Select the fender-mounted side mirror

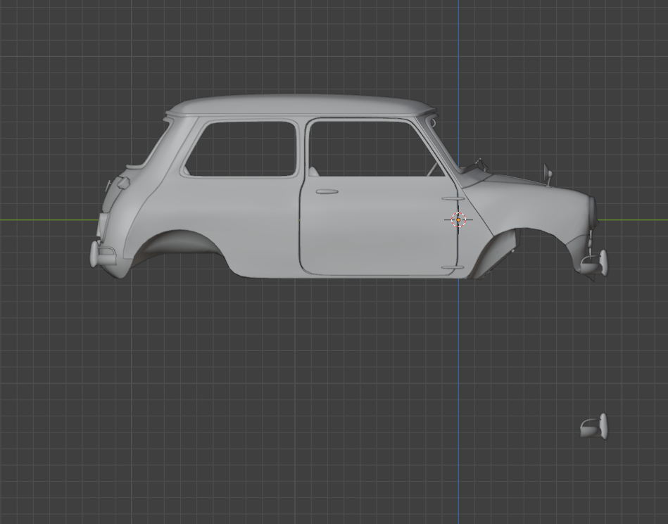(547, 172)
